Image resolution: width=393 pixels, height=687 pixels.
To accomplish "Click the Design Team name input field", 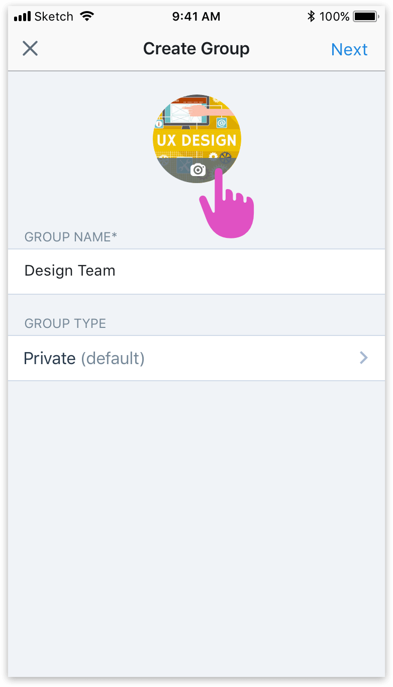I will pos(197,271).
